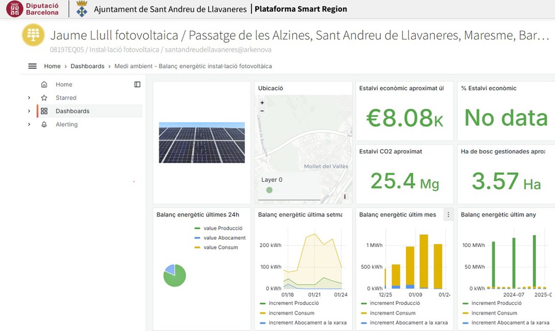The height and width of the screenshot is (331, 555).
Task: Click the Dashboards breadcrumb link
Action: pos(87,66)
